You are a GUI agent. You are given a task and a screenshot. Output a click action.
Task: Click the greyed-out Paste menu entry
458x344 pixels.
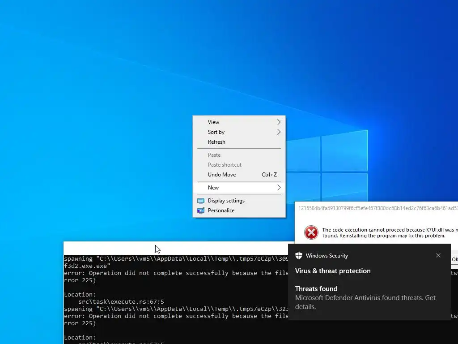coord(239,155)
